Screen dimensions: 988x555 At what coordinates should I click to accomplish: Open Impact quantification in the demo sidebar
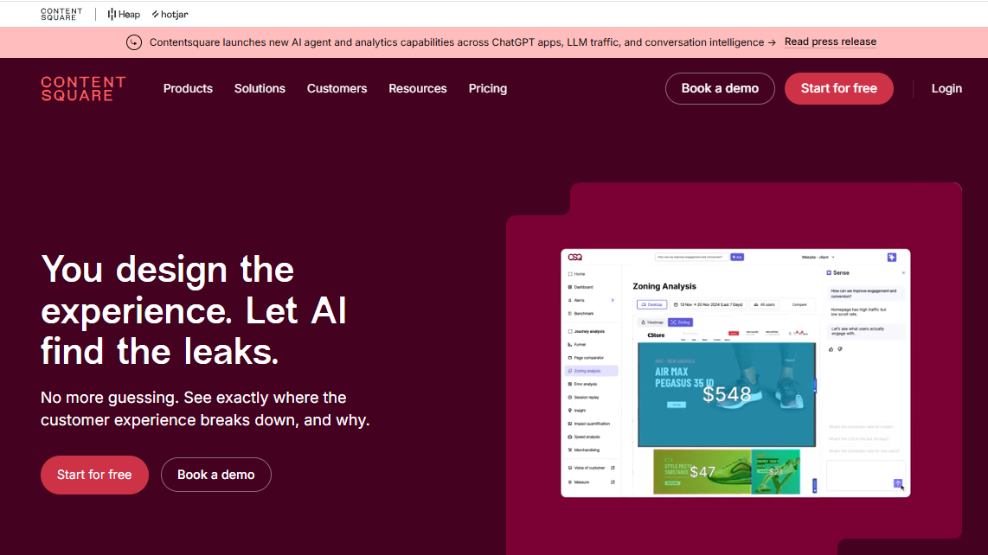click(589, 424)
